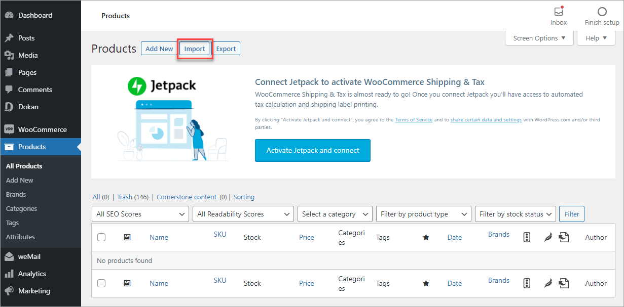Click the star icon in table footer
Screen dimensions: 624x307
pos(426,283)
